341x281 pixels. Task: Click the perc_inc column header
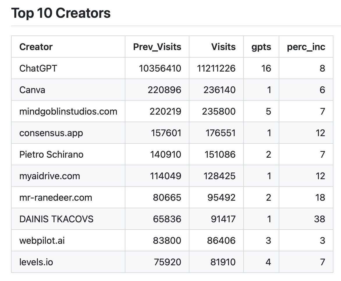click(x=306, y=47)
